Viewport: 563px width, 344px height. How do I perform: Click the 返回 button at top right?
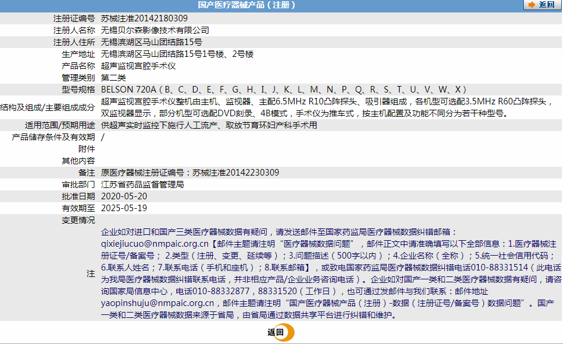pos(542,5)
